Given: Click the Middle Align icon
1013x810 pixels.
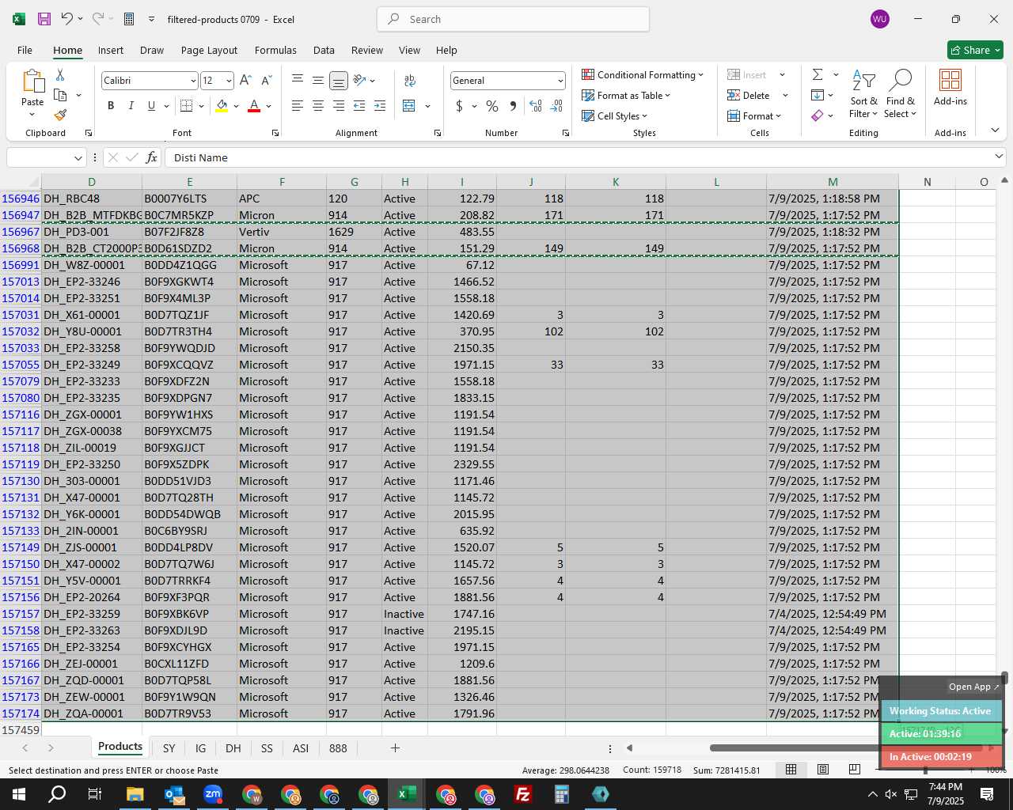Looking at the screenshot, I should pos(318,80).
